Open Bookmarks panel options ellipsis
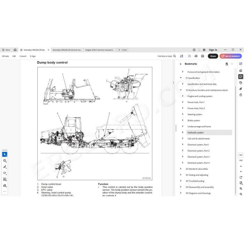 click(232, 64)
